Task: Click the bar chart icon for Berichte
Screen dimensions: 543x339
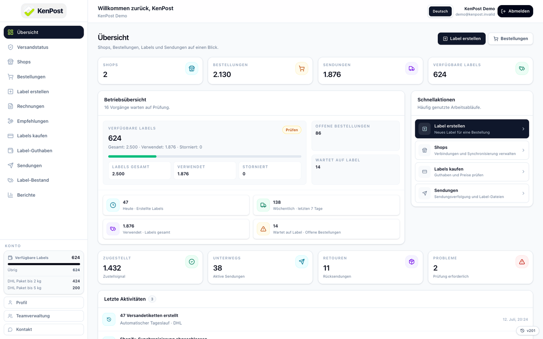Action: pyautogui.click(x=11, y=195)
